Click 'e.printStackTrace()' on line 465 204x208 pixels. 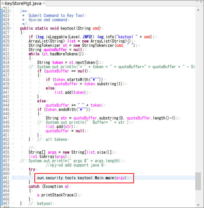(57, 195)
